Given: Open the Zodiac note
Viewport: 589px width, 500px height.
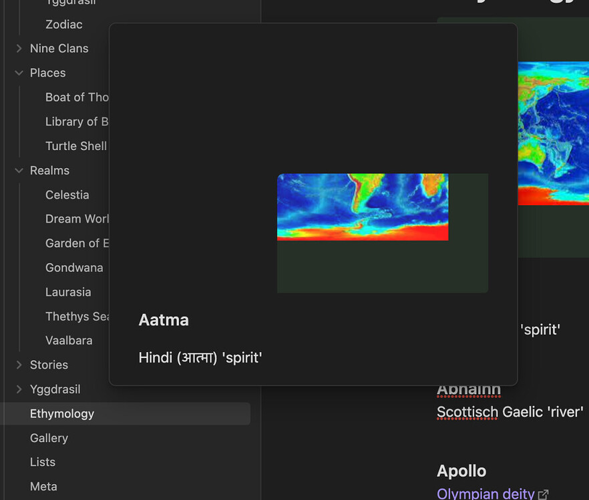Looking at the screenshot, I should point(64,25).
